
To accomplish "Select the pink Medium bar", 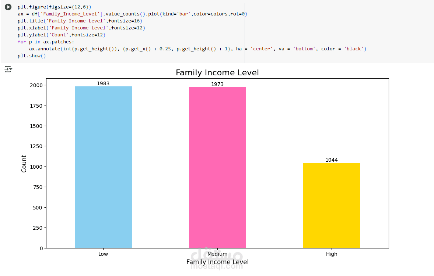I will [218, 168].
